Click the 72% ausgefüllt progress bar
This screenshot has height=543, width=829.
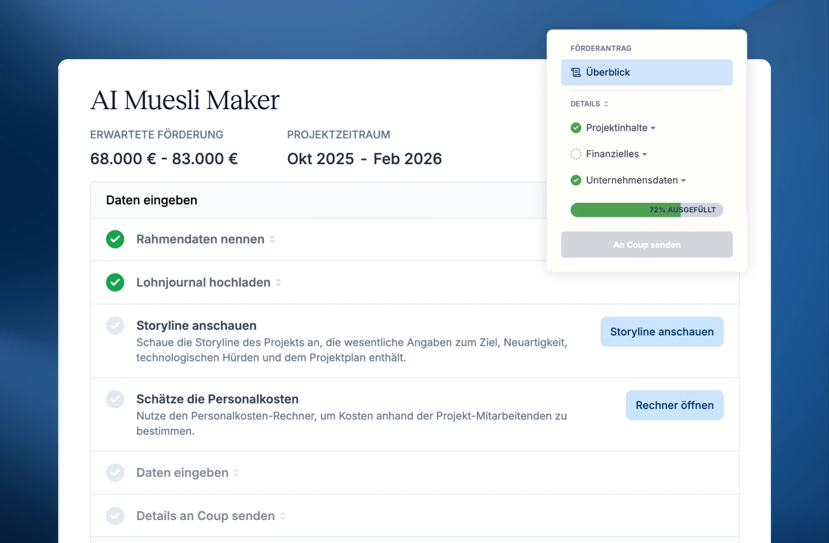pos(647,210)
